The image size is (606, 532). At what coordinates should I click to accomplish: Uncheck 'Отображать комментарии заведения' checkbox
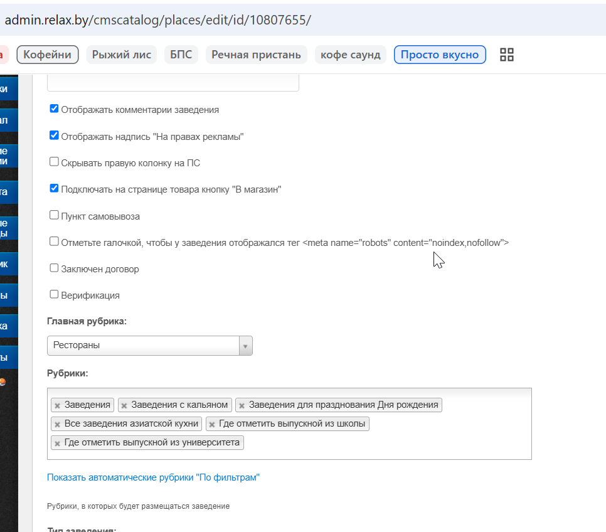(x=54, y=109)
